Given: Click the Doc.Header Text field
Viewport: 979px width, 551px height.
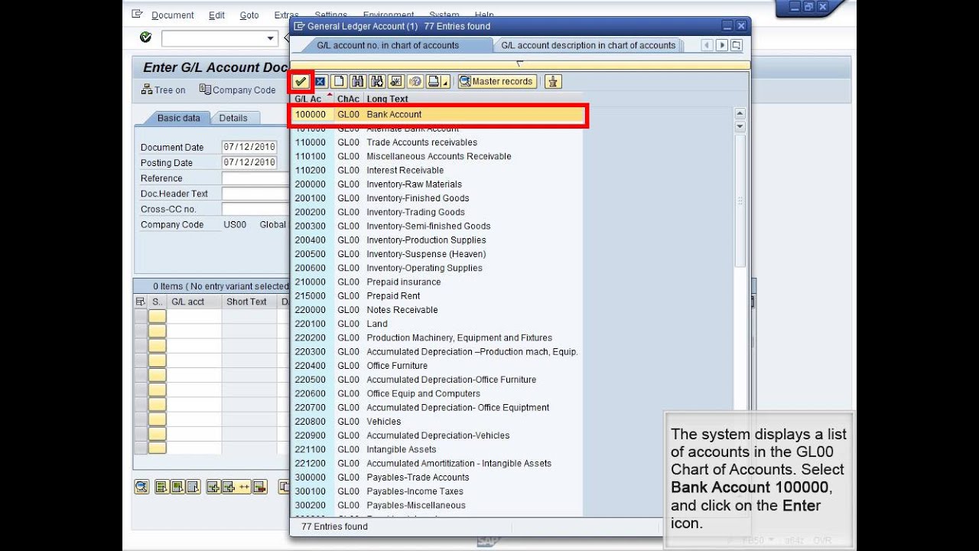Looking at the screenshot, I should pyautogui.click(x=255, y=194).
